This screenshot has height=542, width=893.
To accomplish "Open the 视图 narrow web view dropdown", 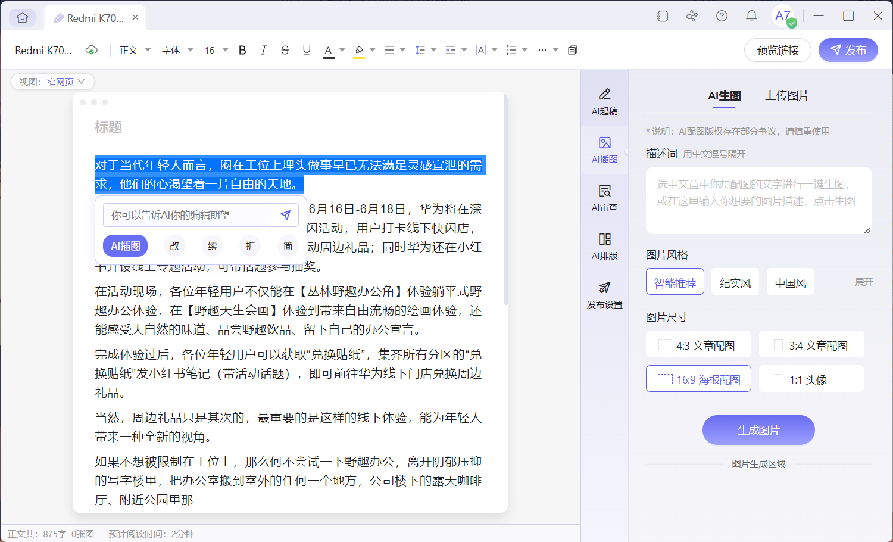I will (x=52, y=82).
